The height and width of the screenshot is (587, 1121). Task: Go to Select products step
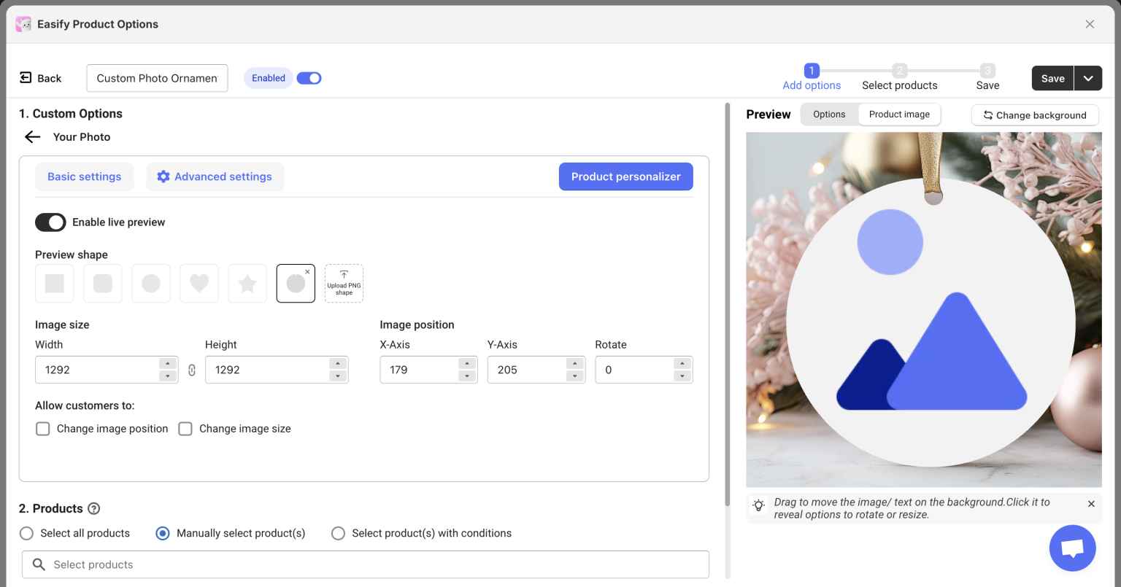tap(899, 78)
